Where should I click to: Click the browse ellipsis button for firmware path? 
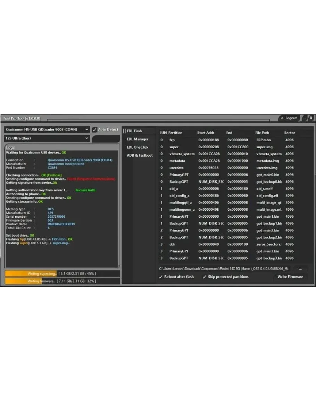300,269
